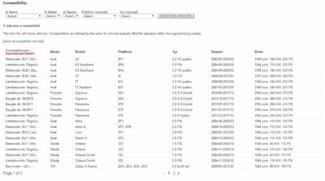This screenshot has height=181, width=325.
Task: Click the Einschränkungen column header
Action: (18, 51)
